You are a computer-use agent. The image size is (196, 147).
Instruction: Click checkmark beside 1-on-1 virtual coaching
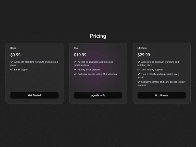click(139, 74)
